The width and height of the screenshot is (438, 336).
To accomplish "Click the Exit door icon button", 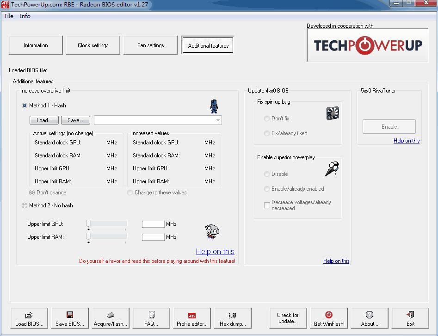I will (x=410, y=318).
